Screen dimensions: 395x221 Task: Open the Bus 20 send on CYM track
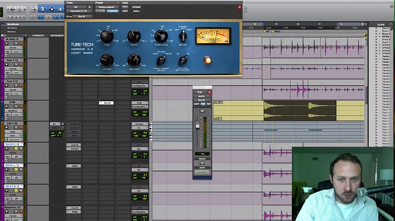pos(106,103)
